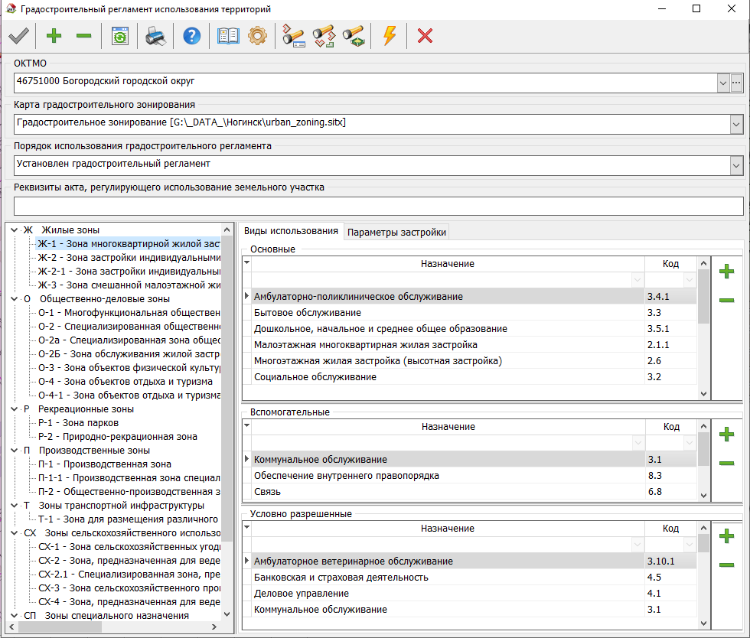
Task: Click the red X icon in toolbar
Action: coord(425,36)
